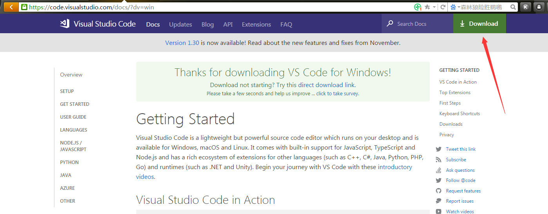Open the Extensions nav item
Screen dimensions: 548x214
tap(256, 24)
